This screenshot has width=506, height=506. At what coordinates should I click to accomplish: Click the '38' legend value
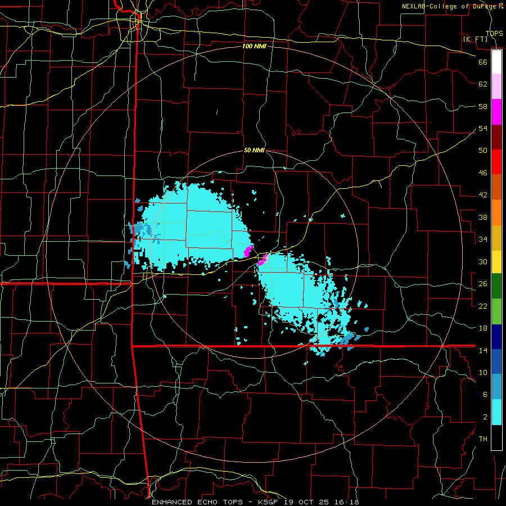click(483, 217)
